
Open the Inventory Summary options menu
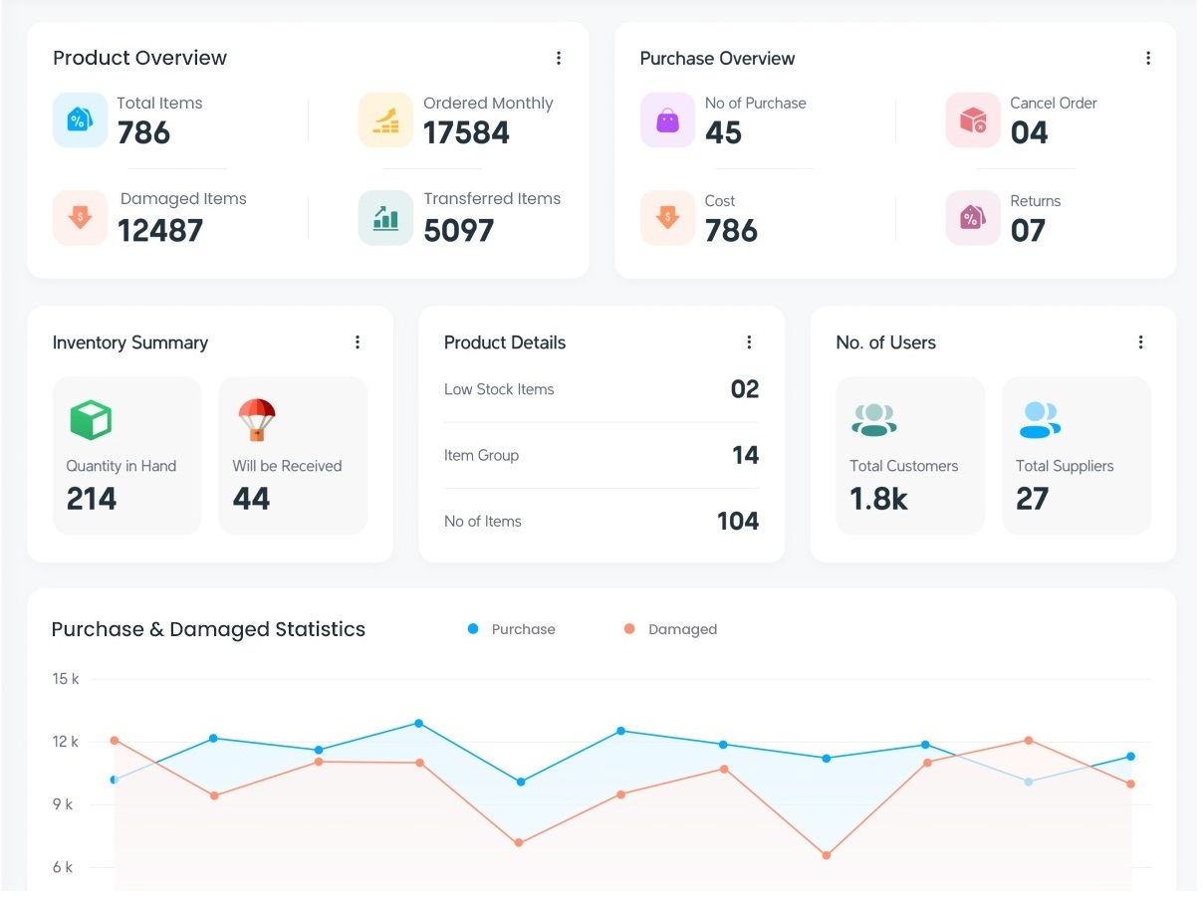(358, 341)
